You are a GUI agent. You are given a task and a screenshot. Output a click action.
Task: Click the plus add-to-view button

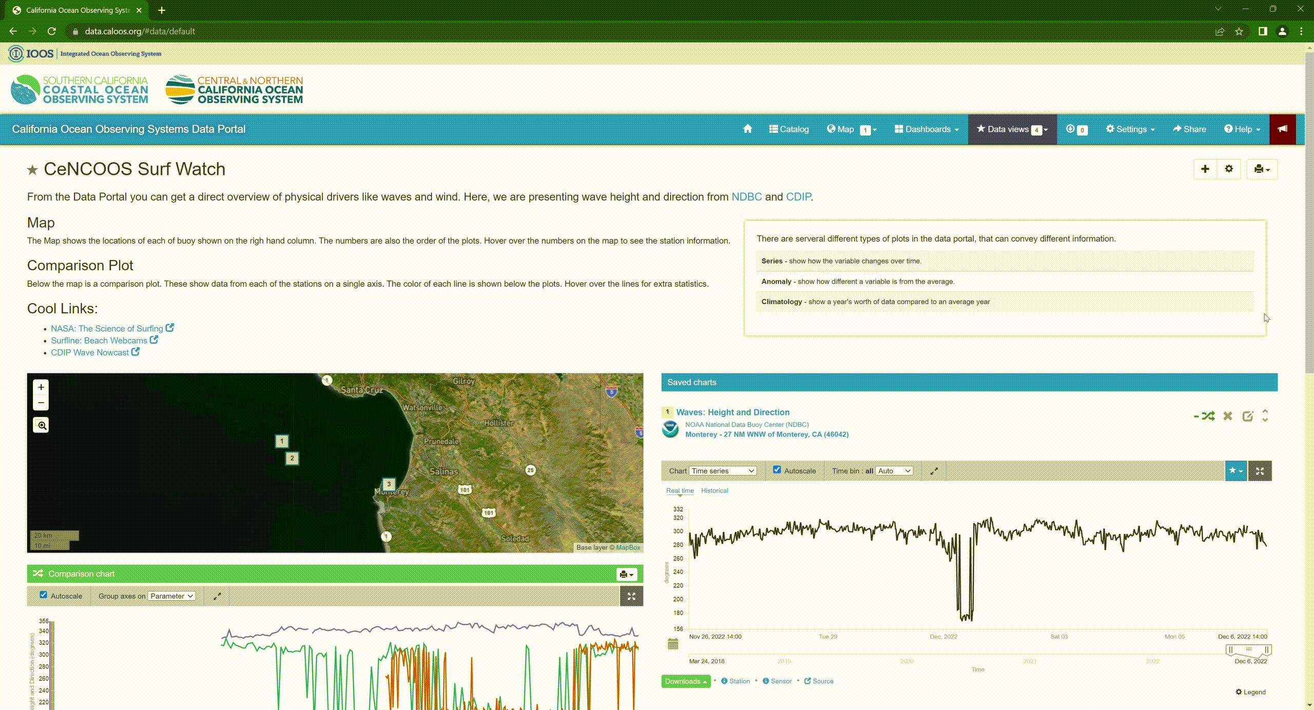coord(1205,169)
